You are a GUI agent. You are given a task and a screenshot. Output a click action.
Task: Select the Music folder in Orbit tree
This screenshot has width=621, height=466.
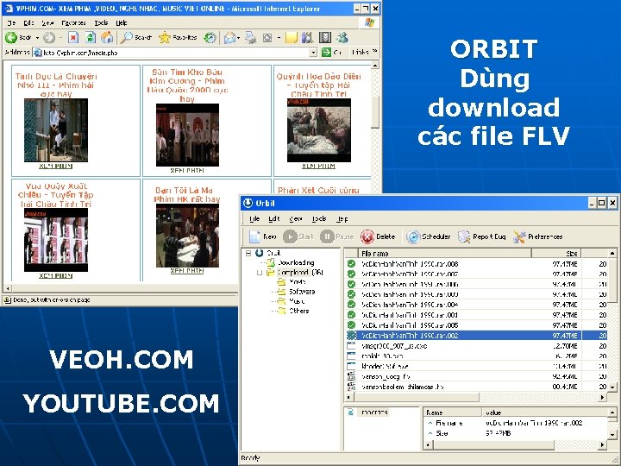(x=292, y=301)
